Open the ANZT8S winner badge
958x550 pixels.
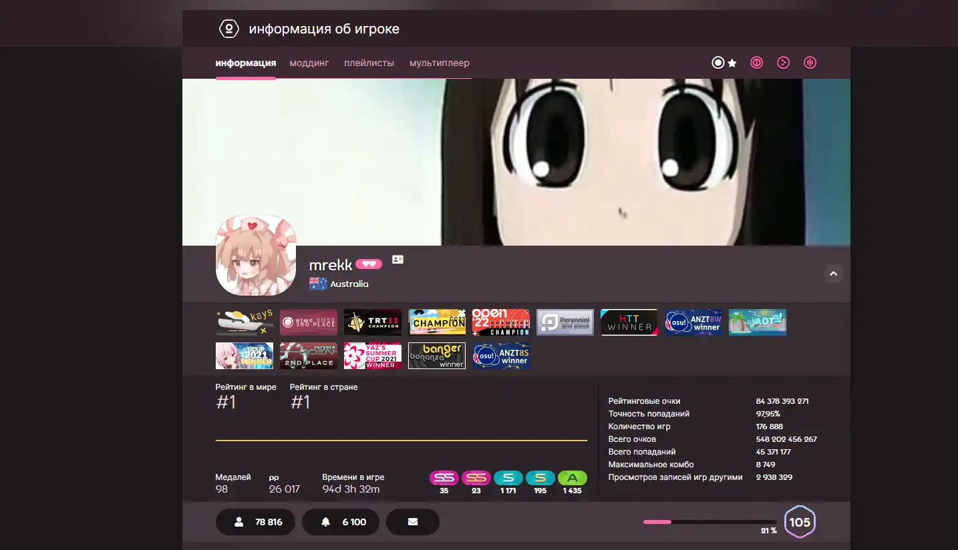[x=501, y=356]
